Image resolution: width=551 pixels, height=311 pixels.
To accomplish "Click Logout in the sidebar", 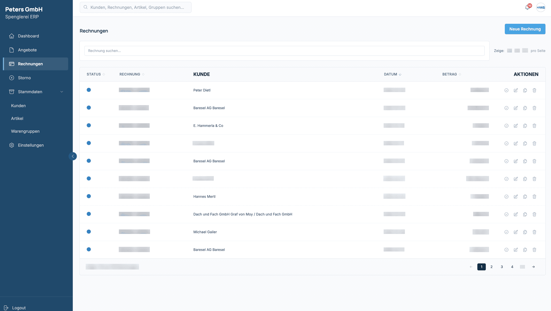I will click(15, 308).
